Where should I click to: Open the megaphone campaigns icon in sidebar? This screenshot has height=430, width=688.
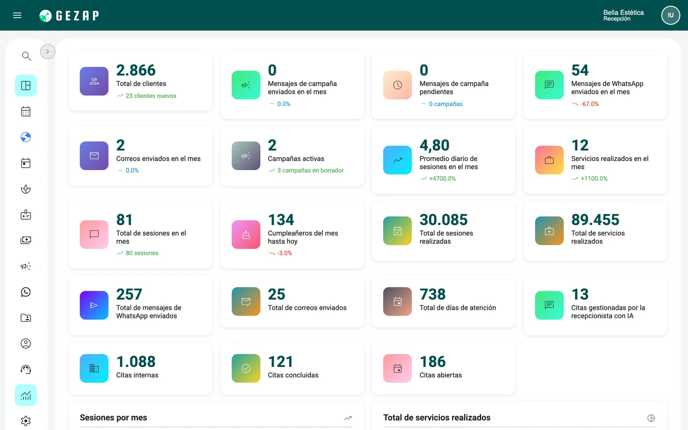pos(26,266)
